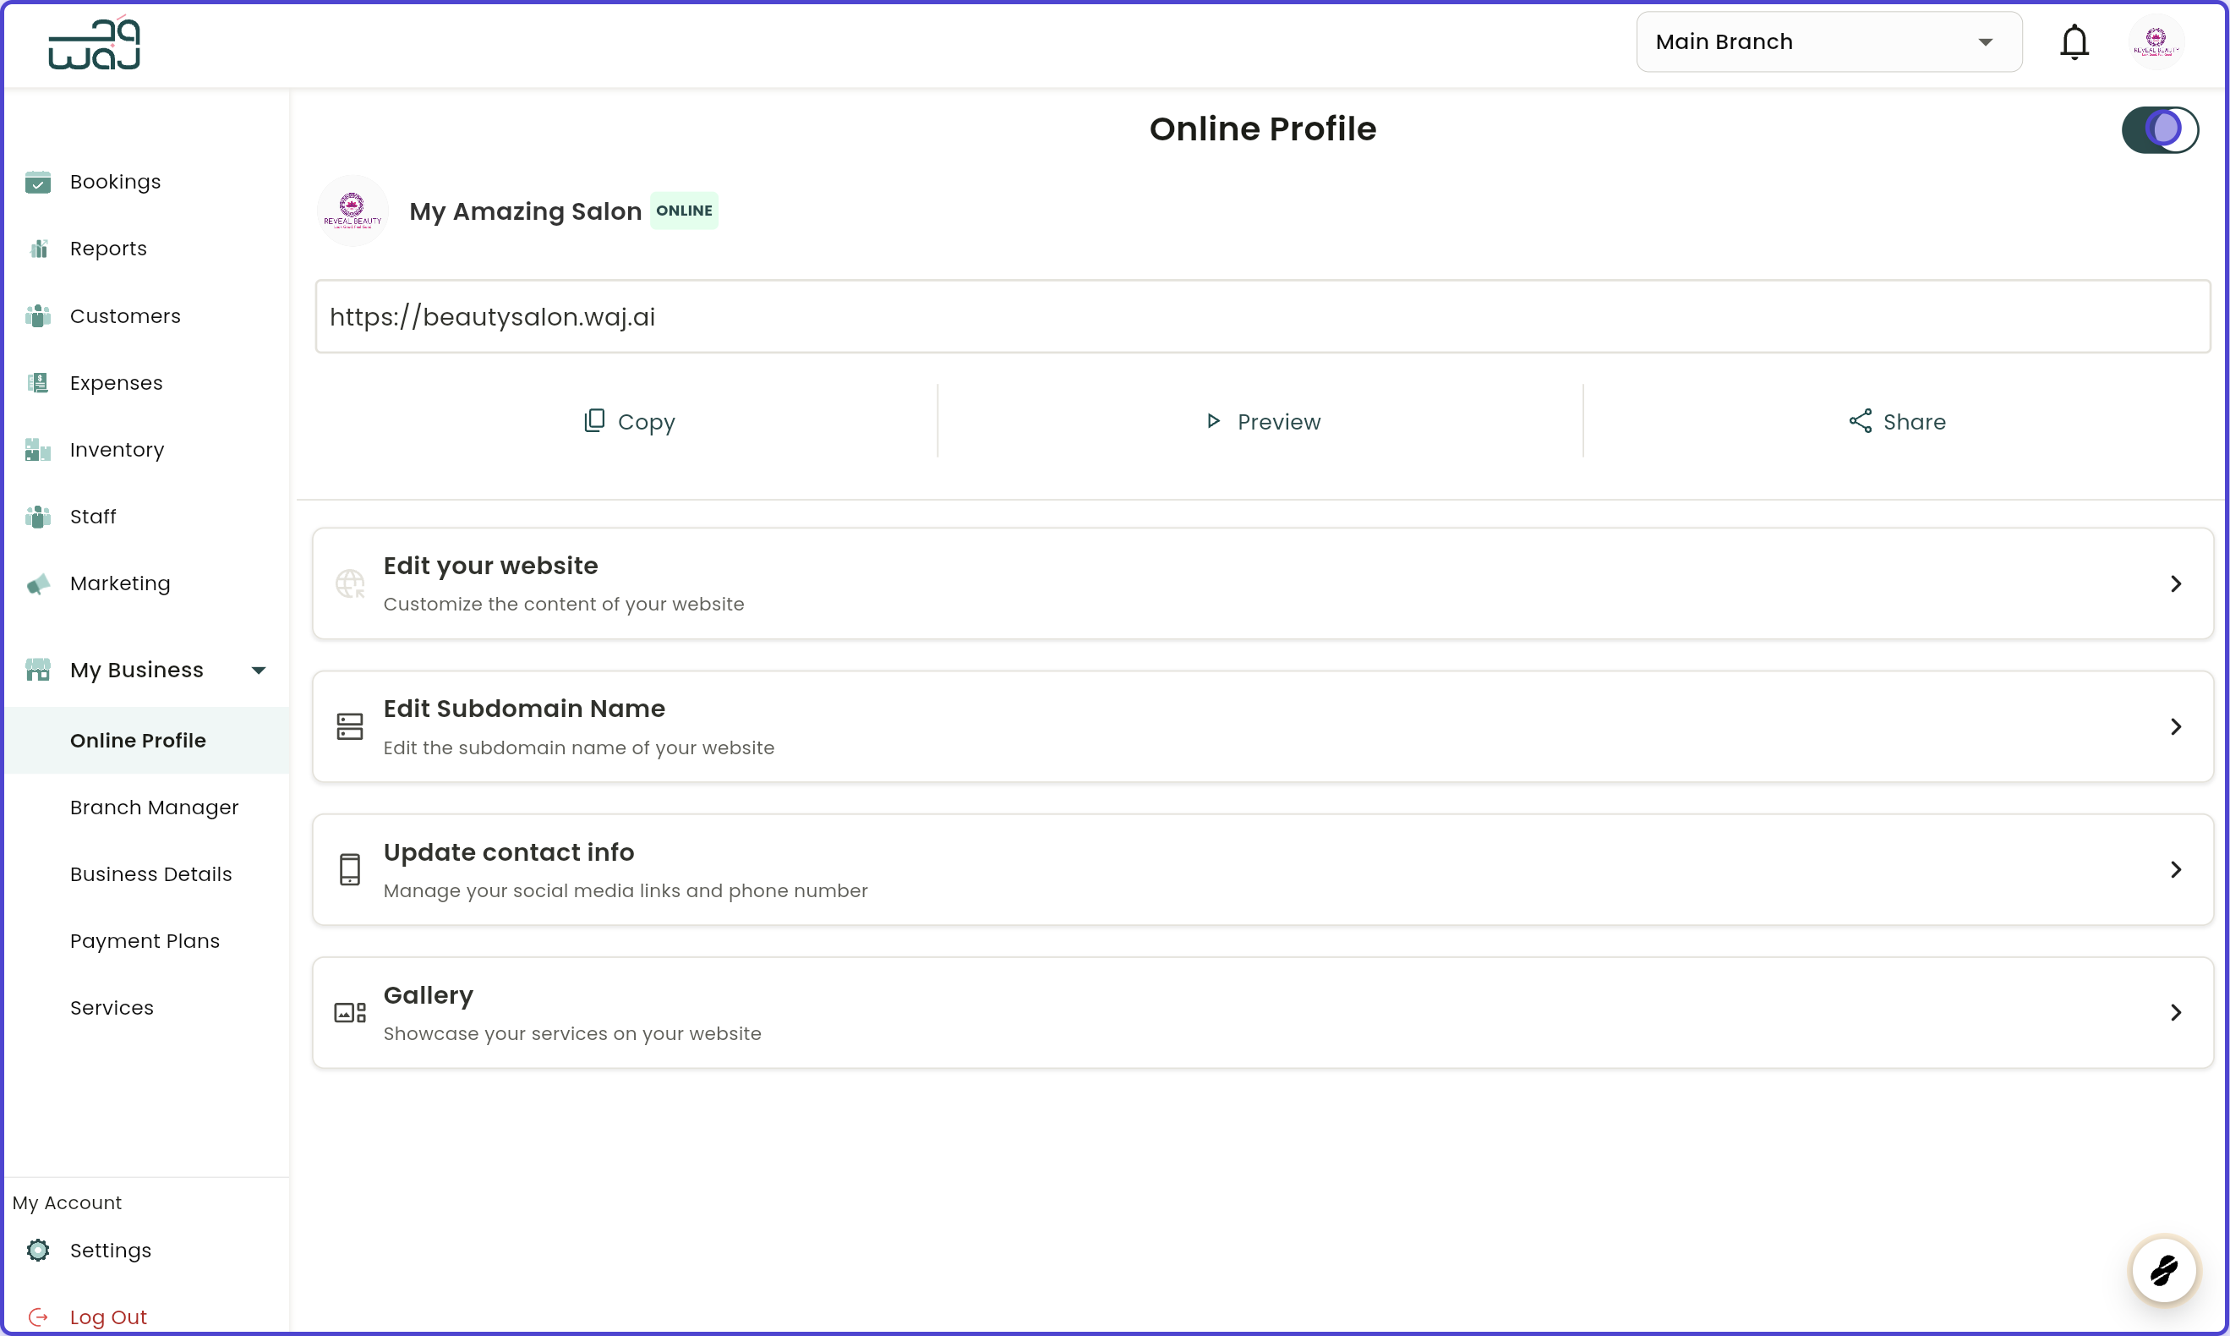Viewport: 2230px width, 1336px height.
Task: Switch to the Branch Manager section
Action: 154,808
